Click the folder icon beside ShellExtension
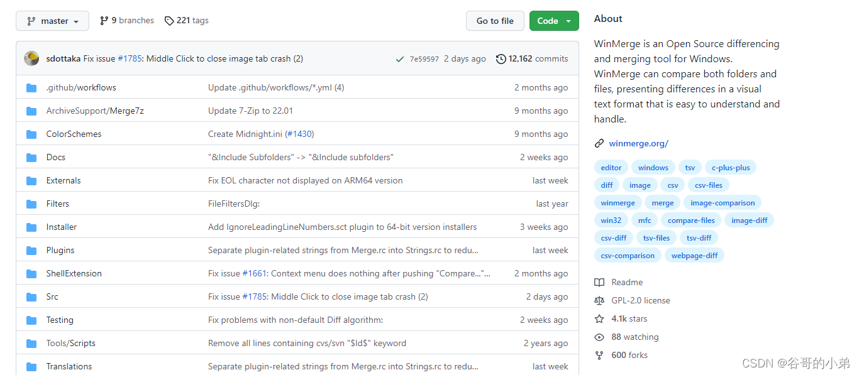This screenshot has width=859, height=375. pos(31,274)
